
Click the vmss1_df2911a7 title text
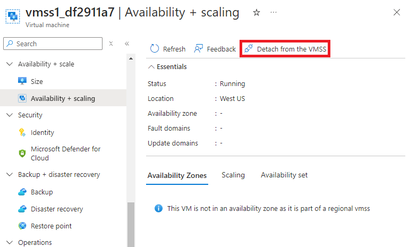[x=70, y=12]
